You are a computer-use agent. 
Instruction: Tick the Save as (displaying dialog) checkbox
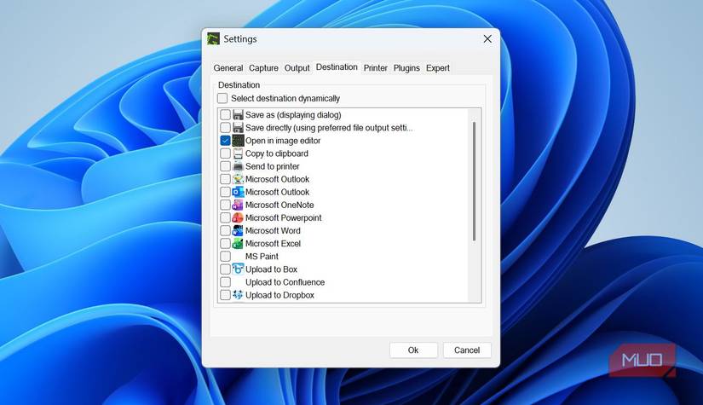tap(226, 115)
